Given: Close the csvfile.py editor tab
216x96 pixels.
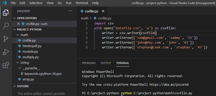Looking at the screenshot, I should point(103,11).
